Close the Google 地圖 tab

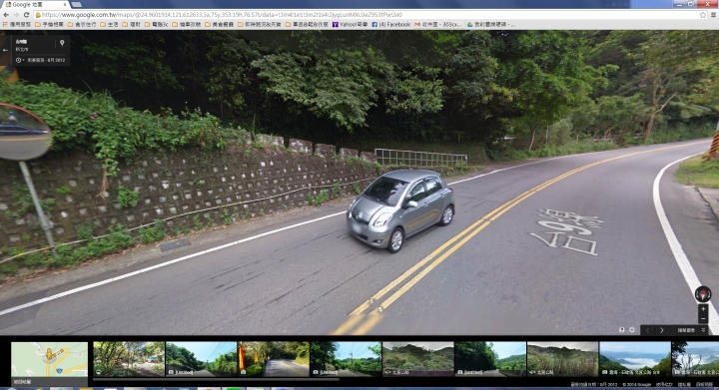click(x=64, y=5)
